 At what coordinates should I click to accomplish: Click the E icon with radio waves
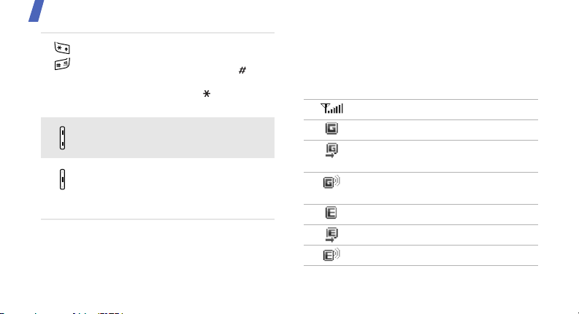point(331,255)
